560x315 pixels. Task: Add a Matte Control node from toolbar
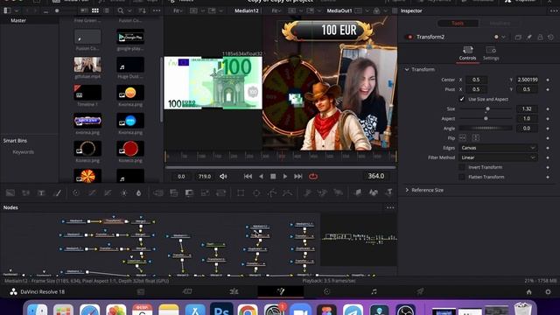189,192
